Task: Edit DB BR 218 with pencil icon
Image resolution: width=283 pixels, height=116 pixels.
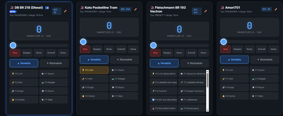Action: 65,11
